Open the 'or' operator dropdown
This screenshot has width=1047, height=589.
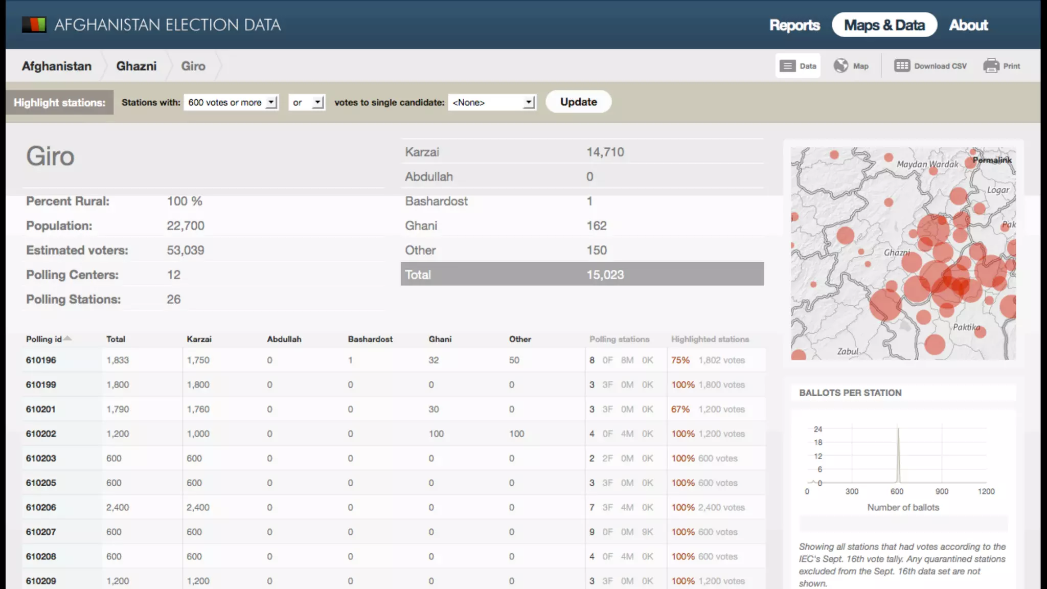pyautogui.click(x=307, y=102)
